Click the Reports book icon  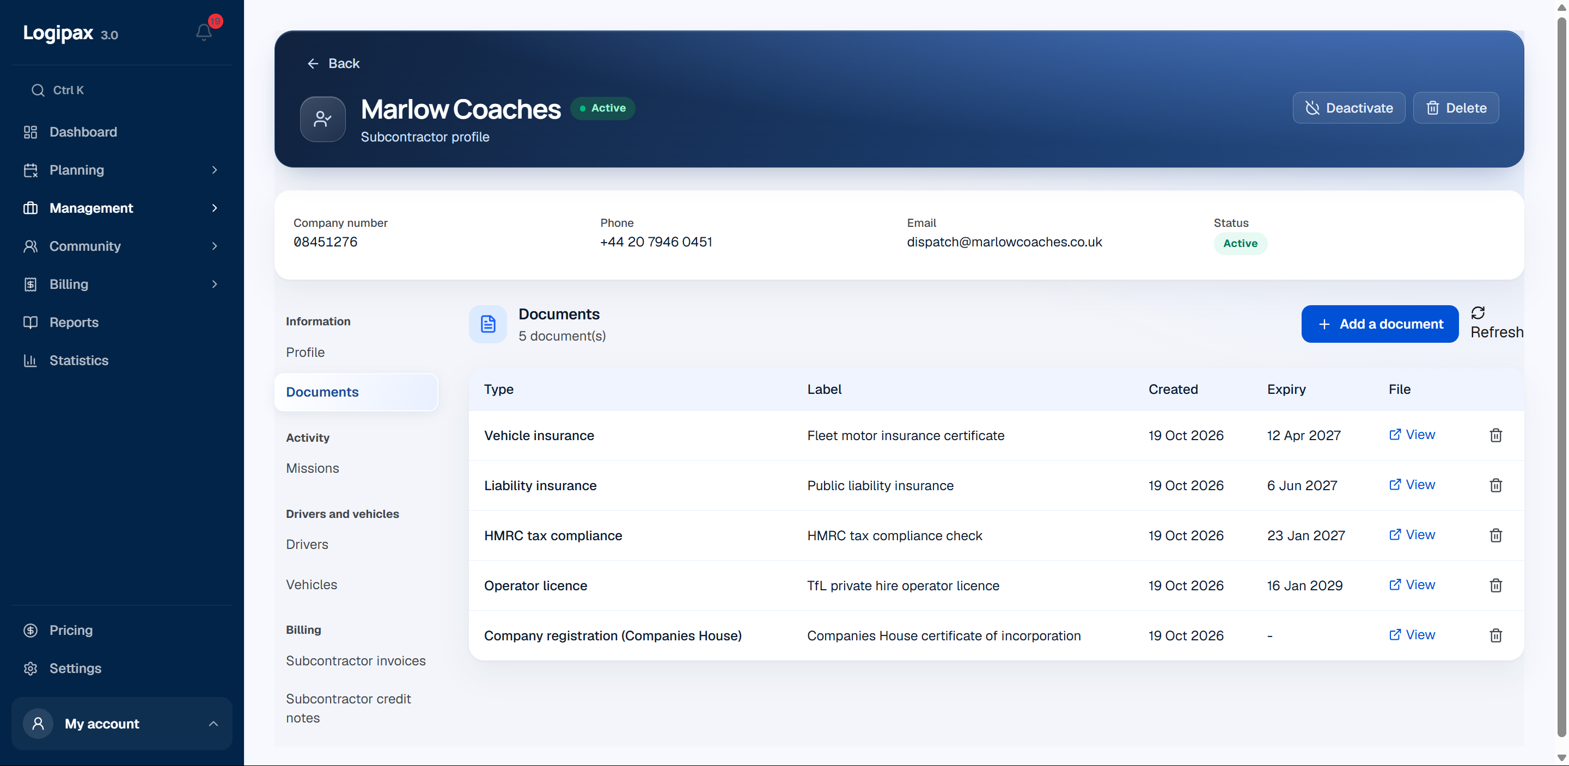pos(30,323)
